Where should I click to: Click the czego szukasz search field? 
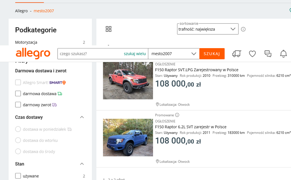coord(90,54)
